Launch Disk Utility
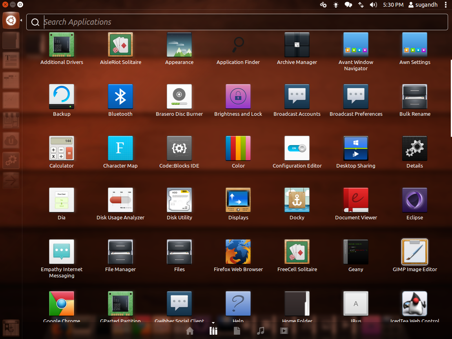The height and width of the screenshot is (339, 452). coord(179,200)
